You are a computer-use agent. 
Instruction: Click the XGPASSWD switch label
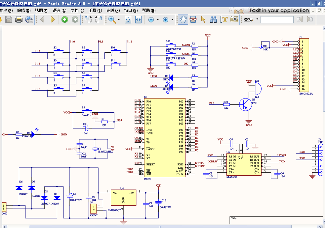click(x=174, y=49)
